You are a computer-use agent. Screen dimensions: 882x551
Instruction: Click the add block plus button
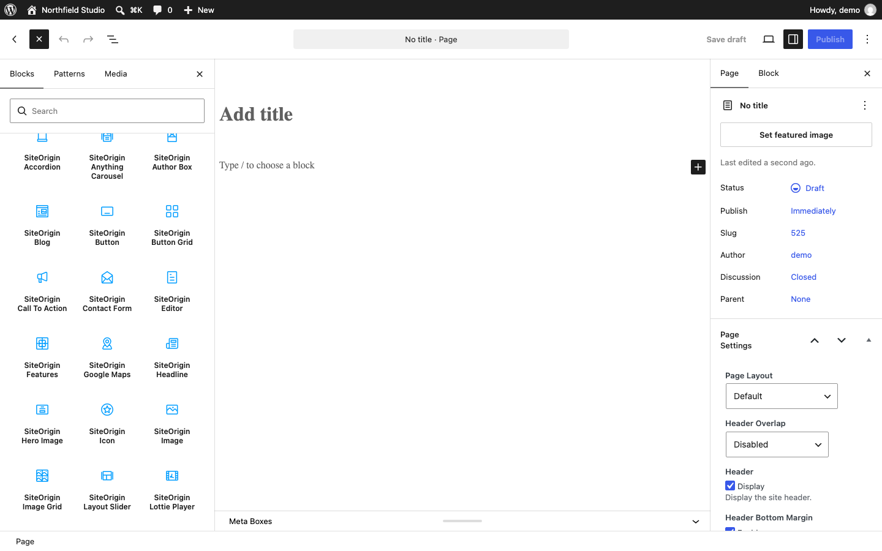698,167
